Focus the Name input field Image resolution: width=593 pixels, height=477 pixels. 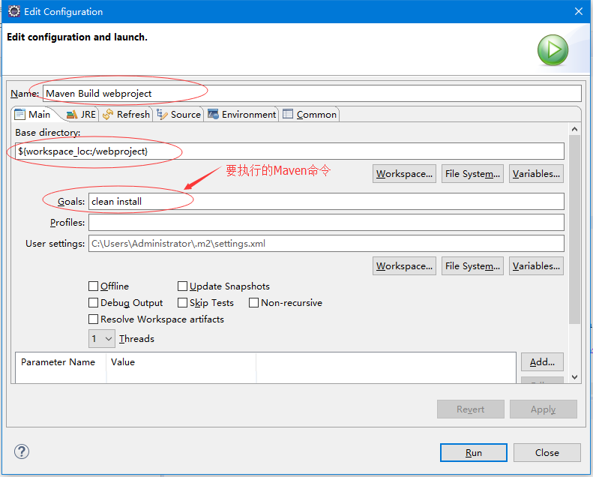click(312, 94)
